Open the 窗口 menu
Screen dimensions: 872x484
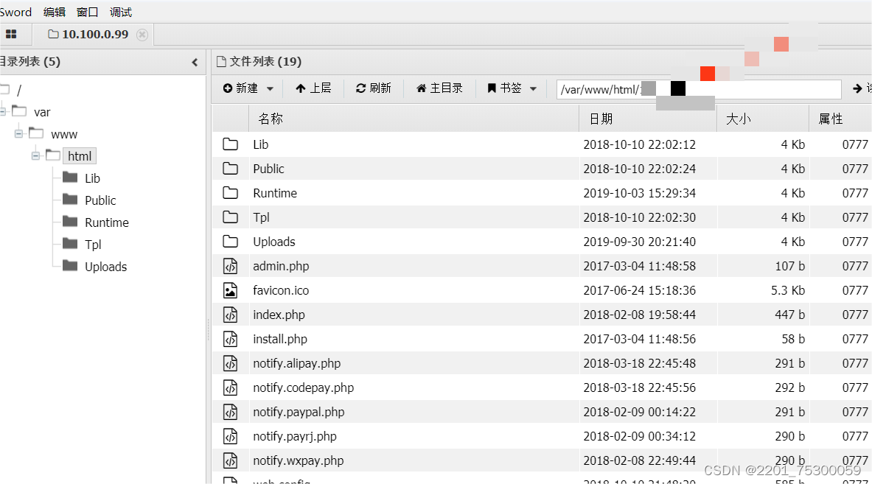click(87, 12)
